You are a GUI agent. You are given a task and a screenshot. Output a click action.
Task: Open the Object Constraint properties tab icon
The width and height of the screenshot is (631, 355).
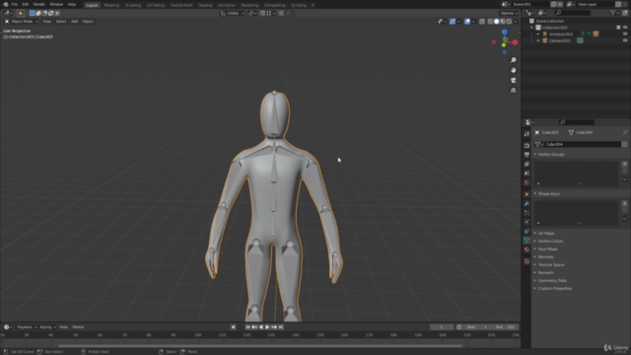[526, 231]
